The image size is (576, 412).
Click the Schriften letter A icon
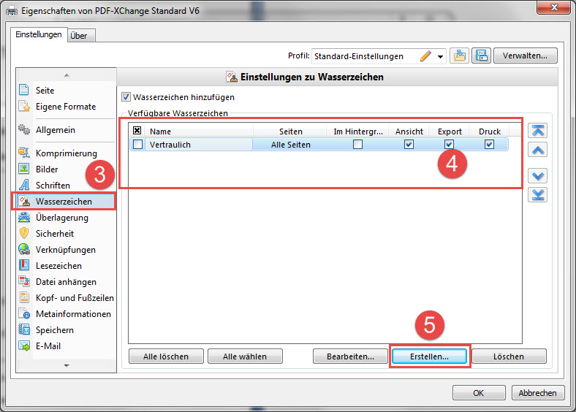pyautogui.click(x=24, y=185)
